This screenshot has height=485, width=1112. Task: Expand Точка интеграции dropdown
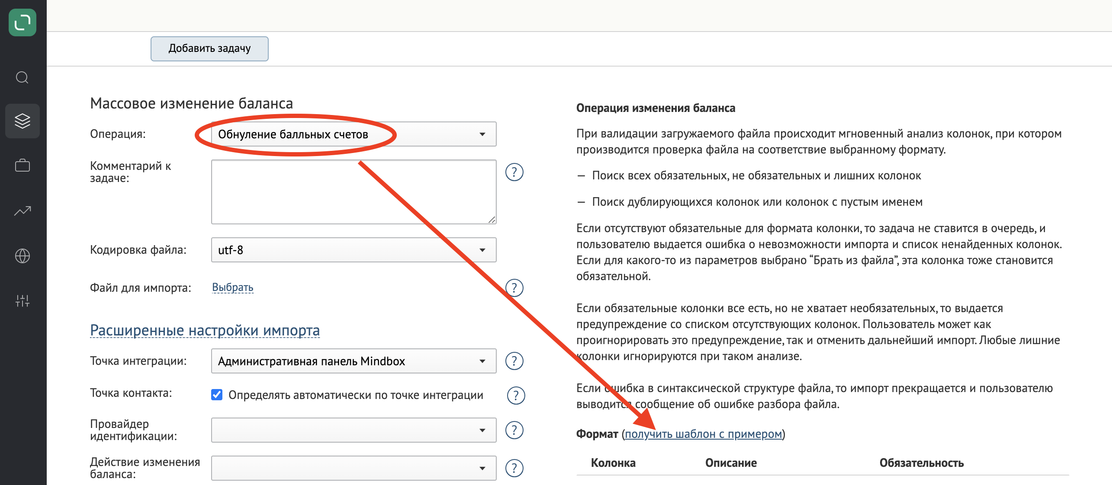[481, 361]
